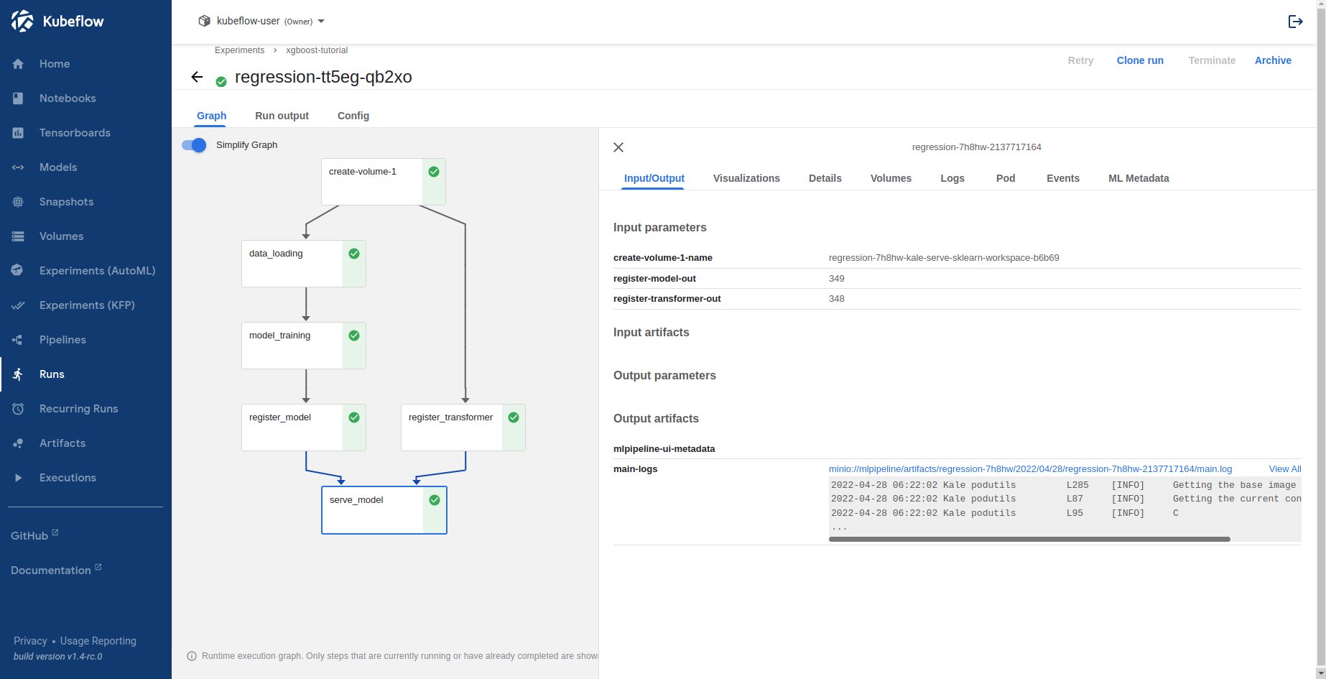Click the Kubeflow logo icon
Image resolution: width=1326 pixels, height=679 pixels.
(x=22, y=21)
